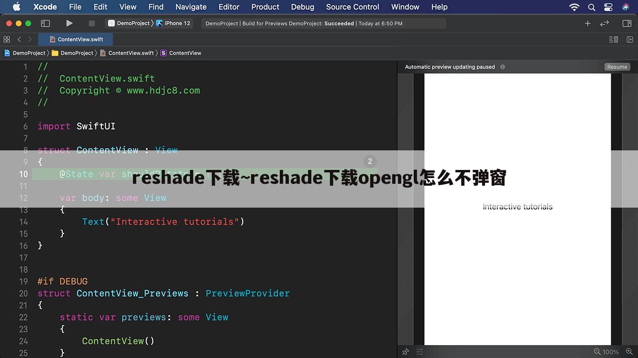This screenshot has height=358, width=638.
Task: Click the Interactive tutorials preview text
Action: [x=517, y=207]
